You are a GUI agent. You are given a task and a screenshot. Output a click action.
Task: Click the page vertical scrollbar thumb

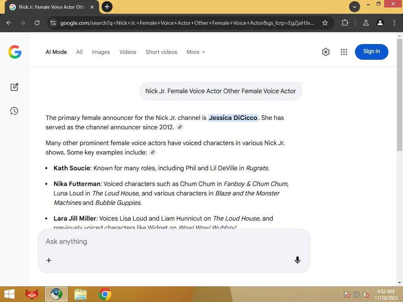pos(399,94)
